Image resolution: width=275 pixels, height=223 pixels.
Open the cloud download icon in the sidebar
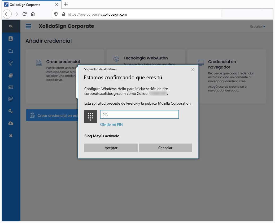[x=11, y=123]
